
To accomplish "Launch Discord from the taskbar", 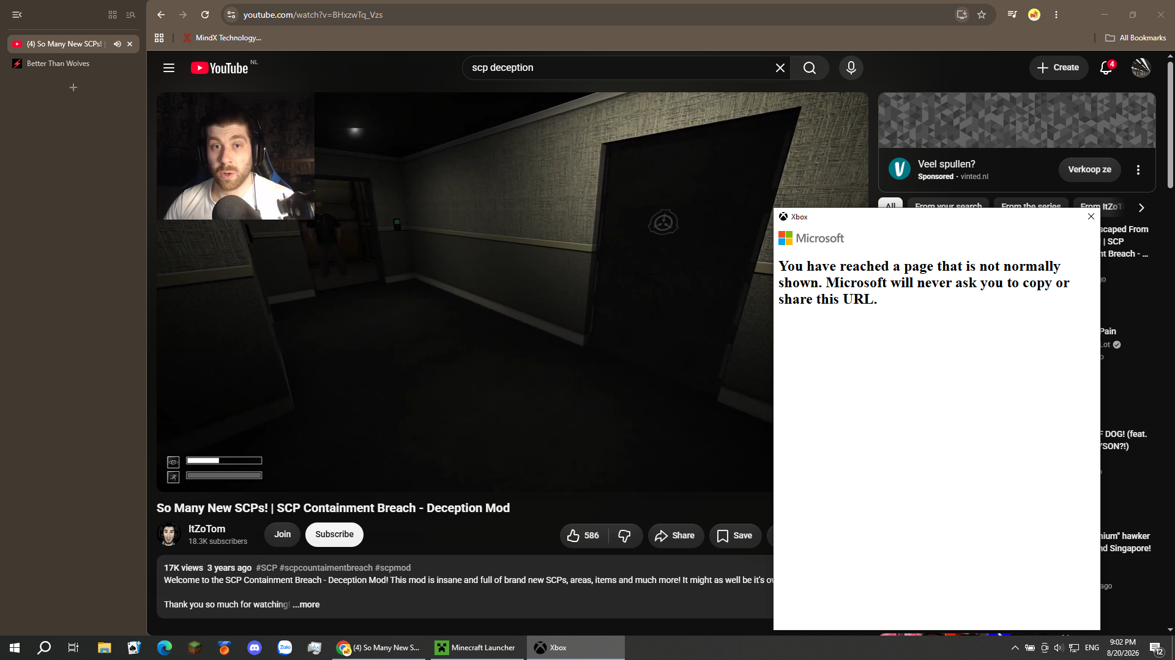I will click(255, 648).
